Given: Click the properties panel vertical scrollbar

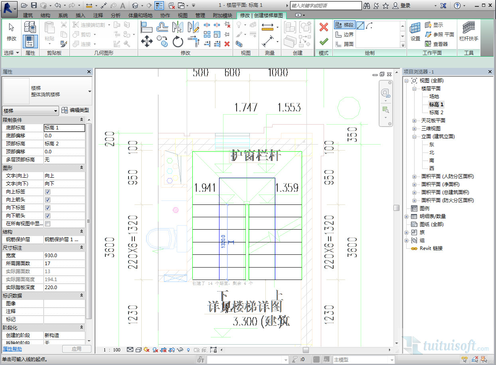Looking at the screenshot, I should [89, 222].
